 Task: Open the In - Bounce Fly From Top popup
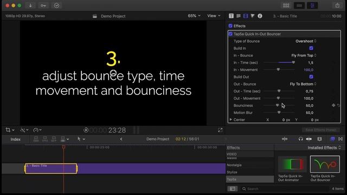coord(304,55)
